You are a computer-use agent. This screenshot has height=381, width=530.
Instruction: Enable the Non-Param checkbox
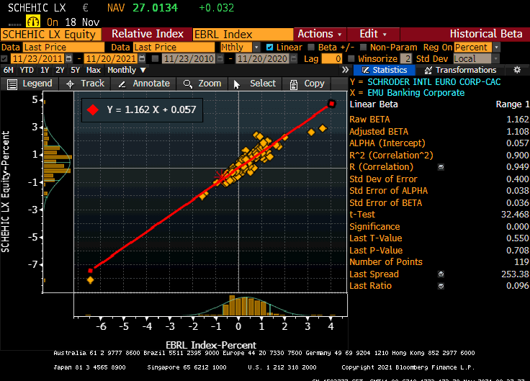pos(364,48)
